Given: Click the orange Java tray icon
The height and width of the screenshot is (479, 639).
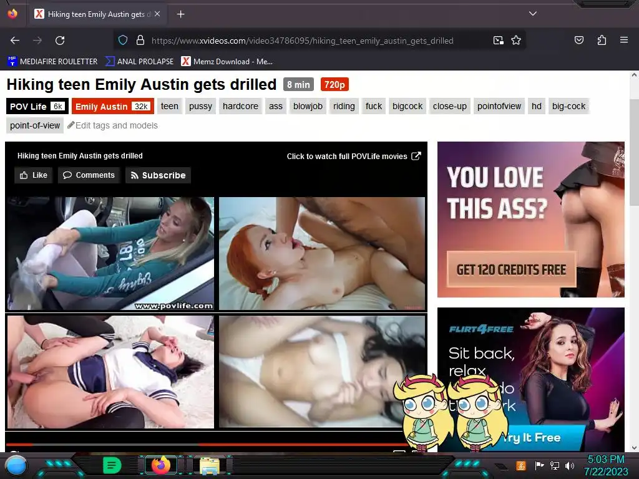Looking at the screenshot, I should (x=521, y=465).
